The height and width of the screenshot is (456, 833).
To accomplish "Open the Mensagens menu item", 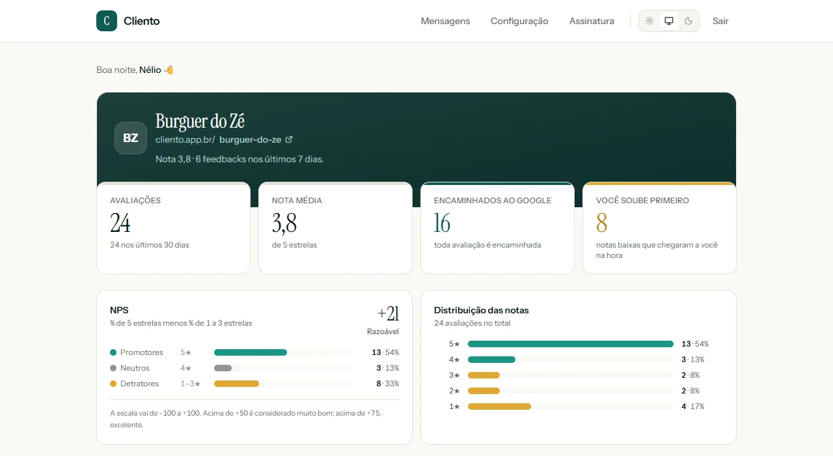I will (445, 21).
